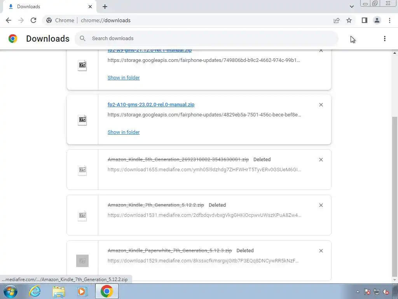Open a new tab with the plus button
The width and height of the screenshot is (398, 299).
pos(105,7)
